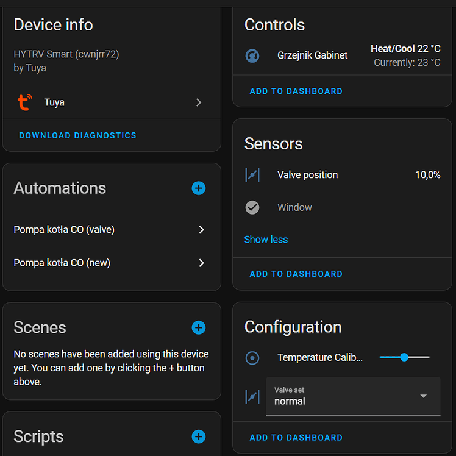456x456 pixels.
Task: Click the Temperature Calibration slider
Action: (404, 357)
